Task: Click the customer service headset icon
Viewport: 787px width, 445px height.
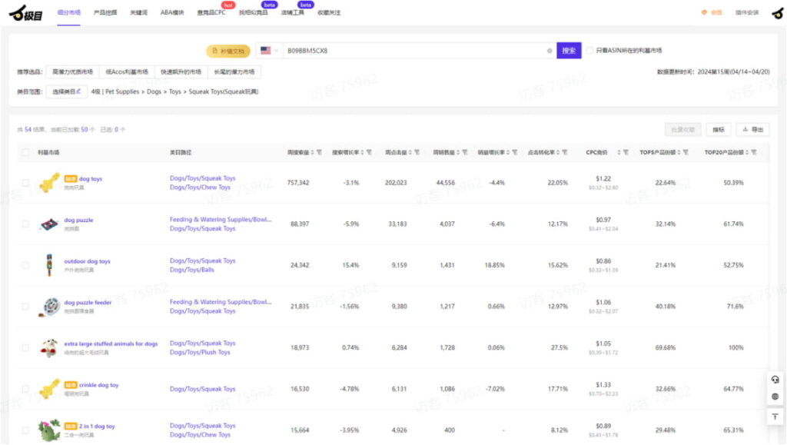Action: pyautogui.click(x=775, y=379)
